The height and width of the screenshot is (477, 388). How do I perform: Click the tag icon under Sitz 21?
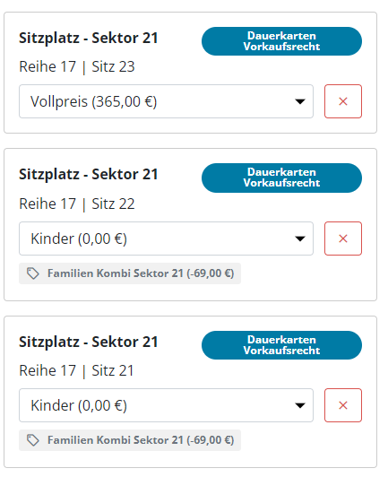click(x=33, y=440)
